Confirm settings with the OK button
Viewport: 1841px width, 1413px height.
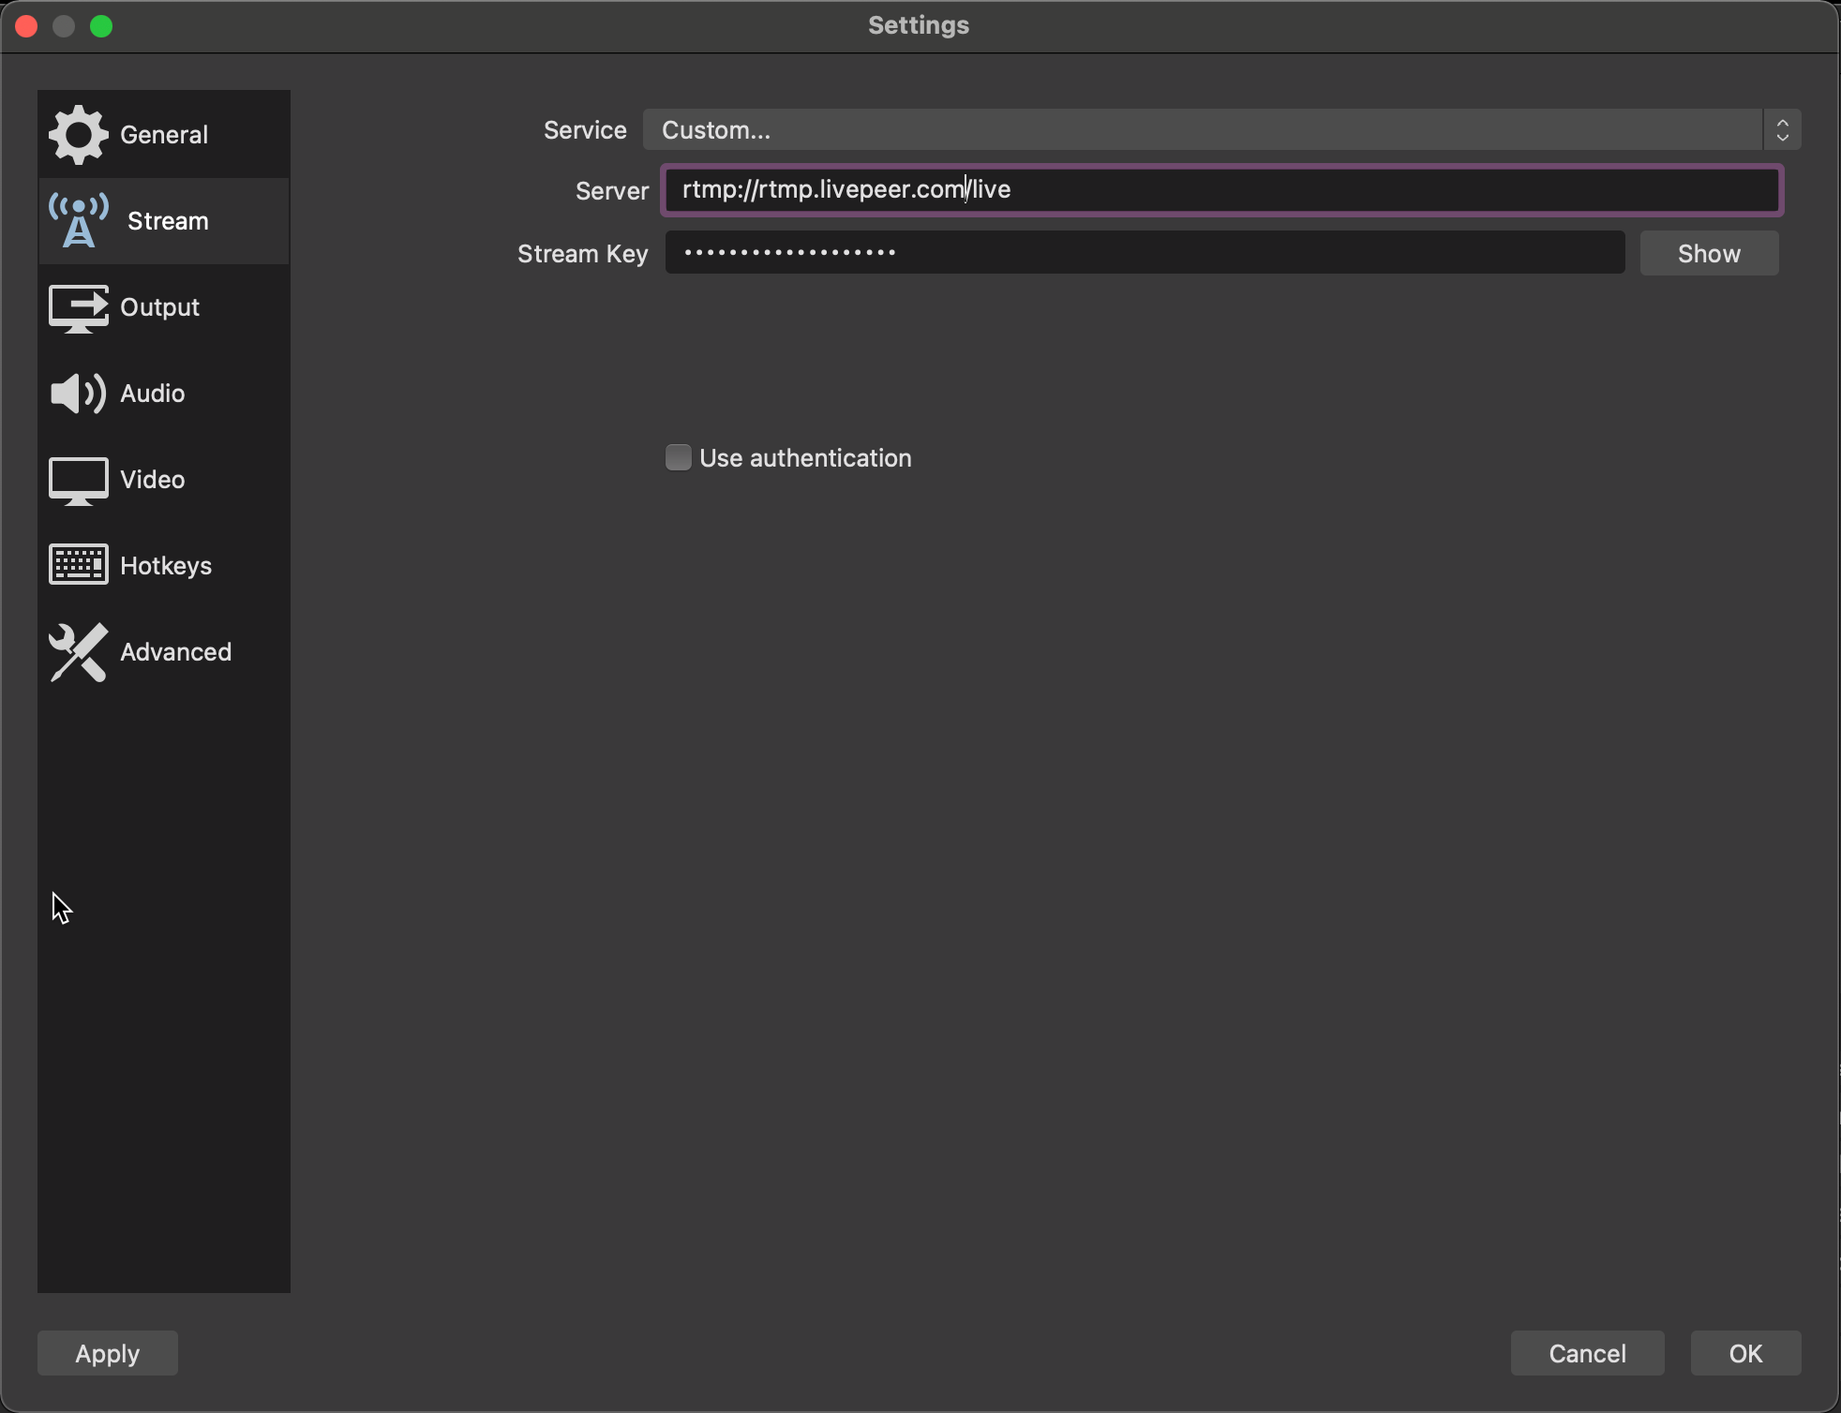pos(1744,1353)
